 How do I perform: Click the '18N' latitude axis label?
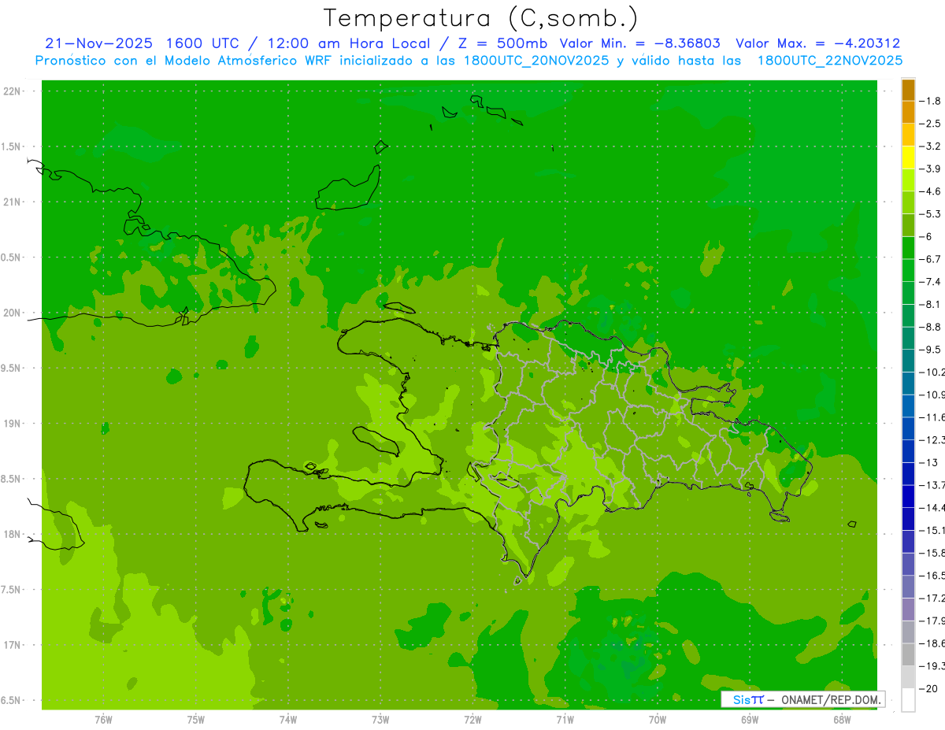click(12, 534)
